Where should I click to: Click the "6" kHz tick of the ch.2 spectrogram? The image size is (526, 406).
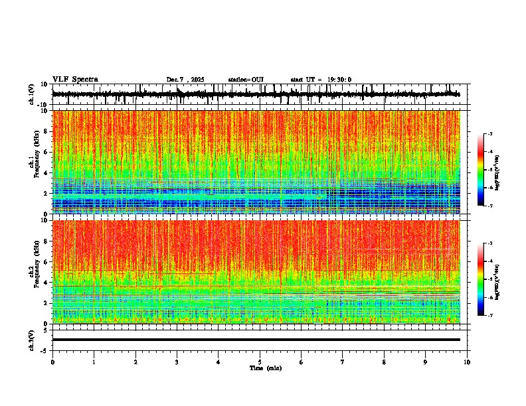point(46,262)
